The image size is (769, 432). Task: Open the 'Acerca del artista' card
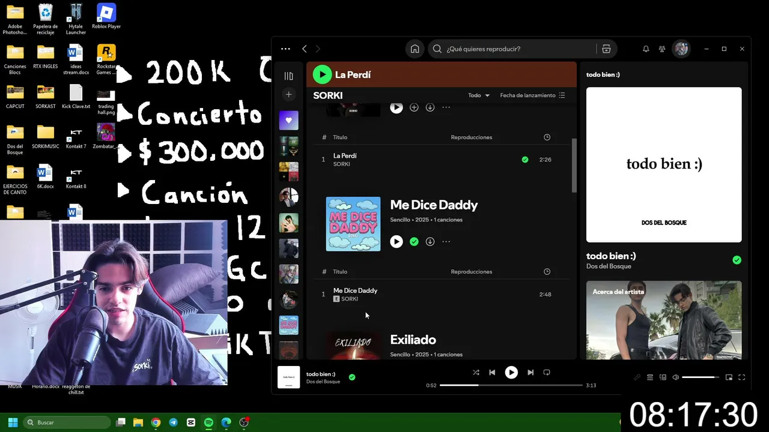coord(664,320)
